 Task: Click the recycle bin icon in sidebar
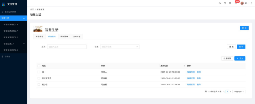tap(2, 57)
